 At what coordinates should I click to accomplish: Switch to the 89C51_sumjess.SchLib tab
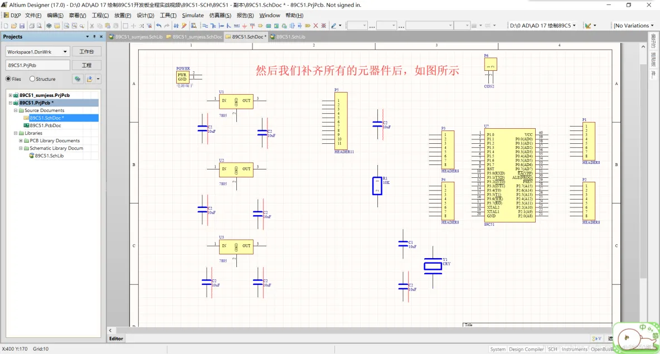[136, 37]
